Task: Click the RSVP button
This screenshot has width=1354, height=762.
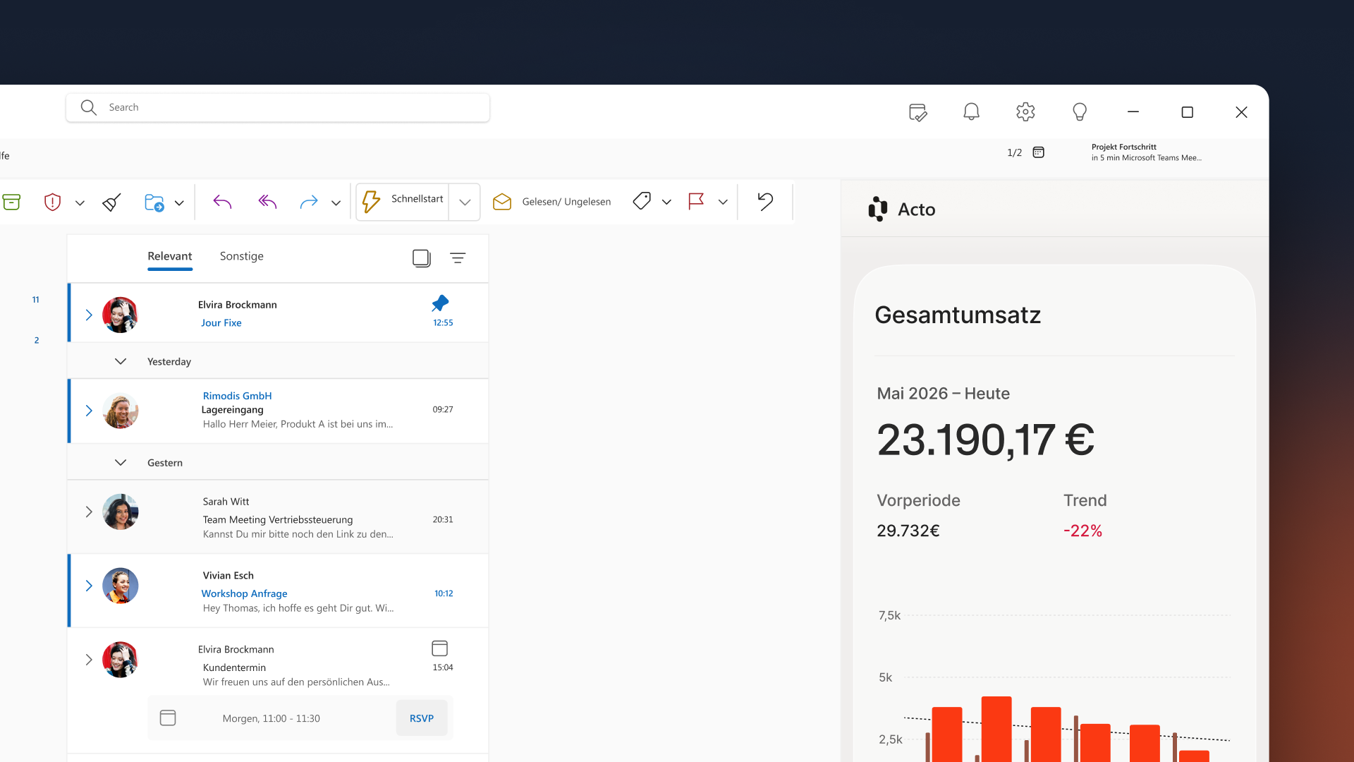Action: click(422, 718)
